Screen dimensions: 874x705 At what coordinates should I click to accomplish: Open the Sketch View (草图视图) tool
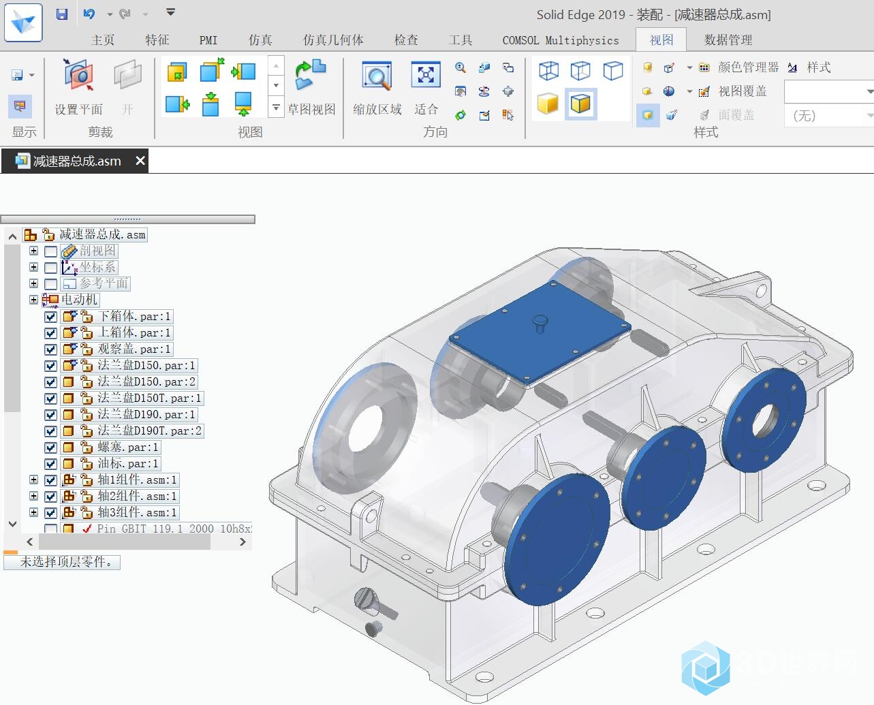pyautogui.click(x=311, y=87)
